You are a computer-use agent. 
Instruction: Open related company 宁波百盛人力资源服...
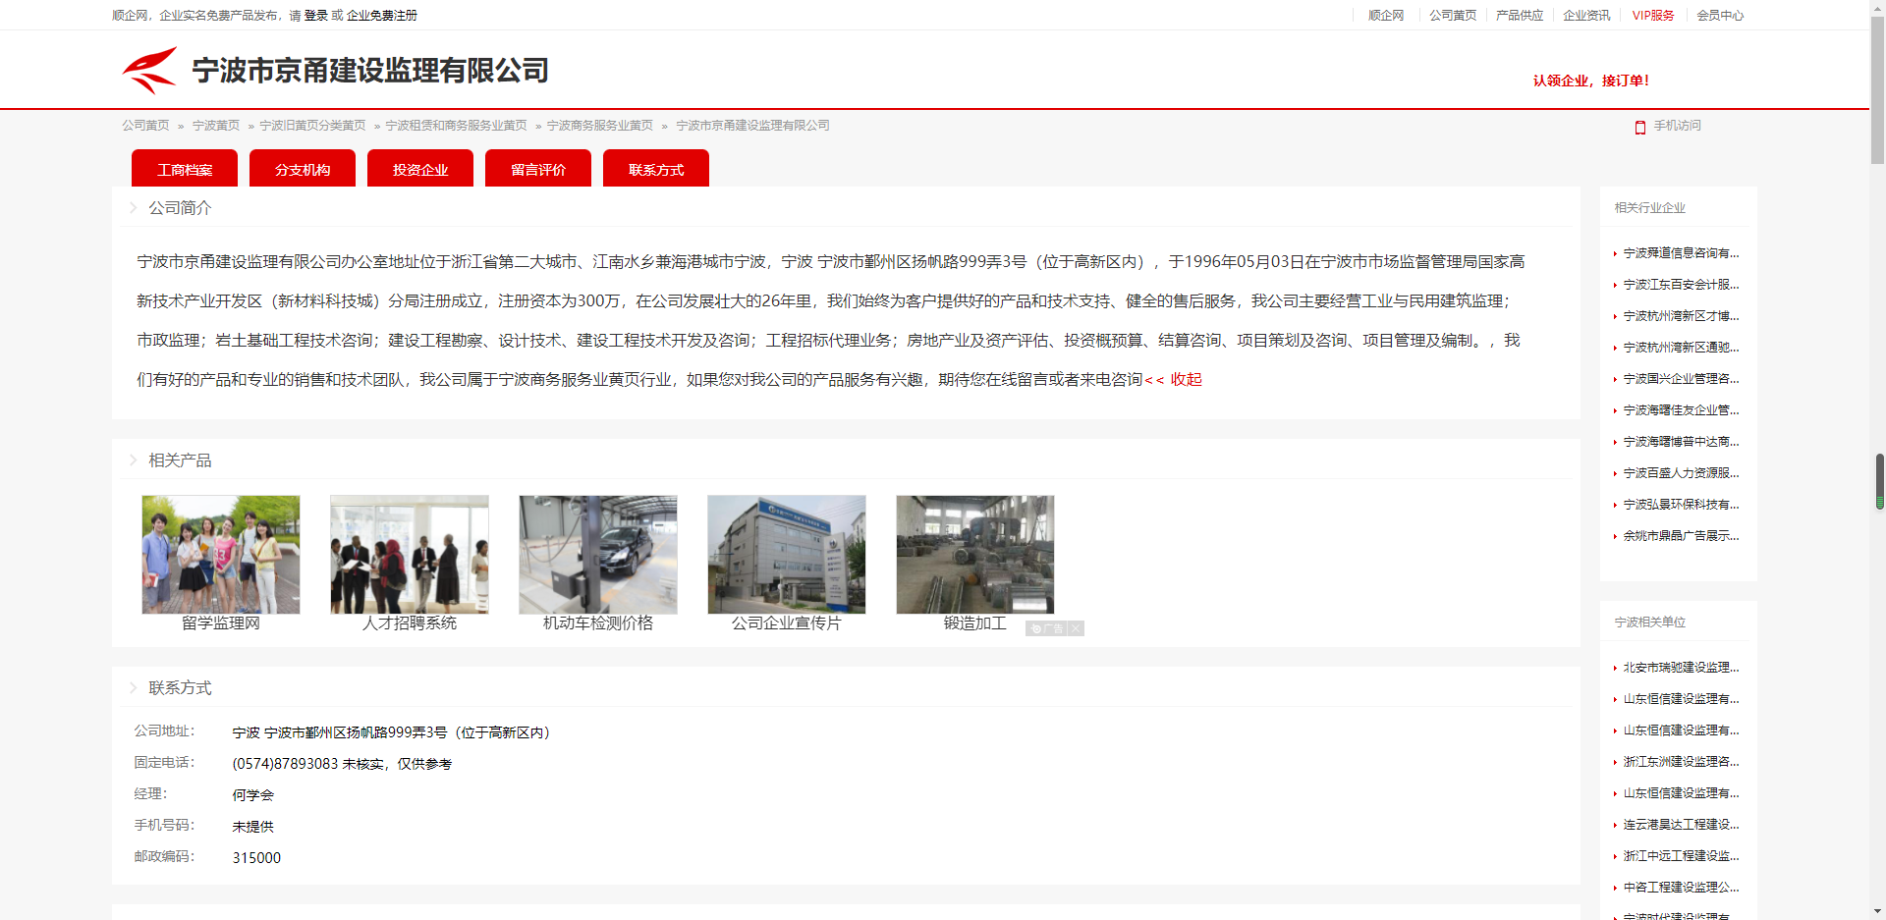pos(1681,473)
